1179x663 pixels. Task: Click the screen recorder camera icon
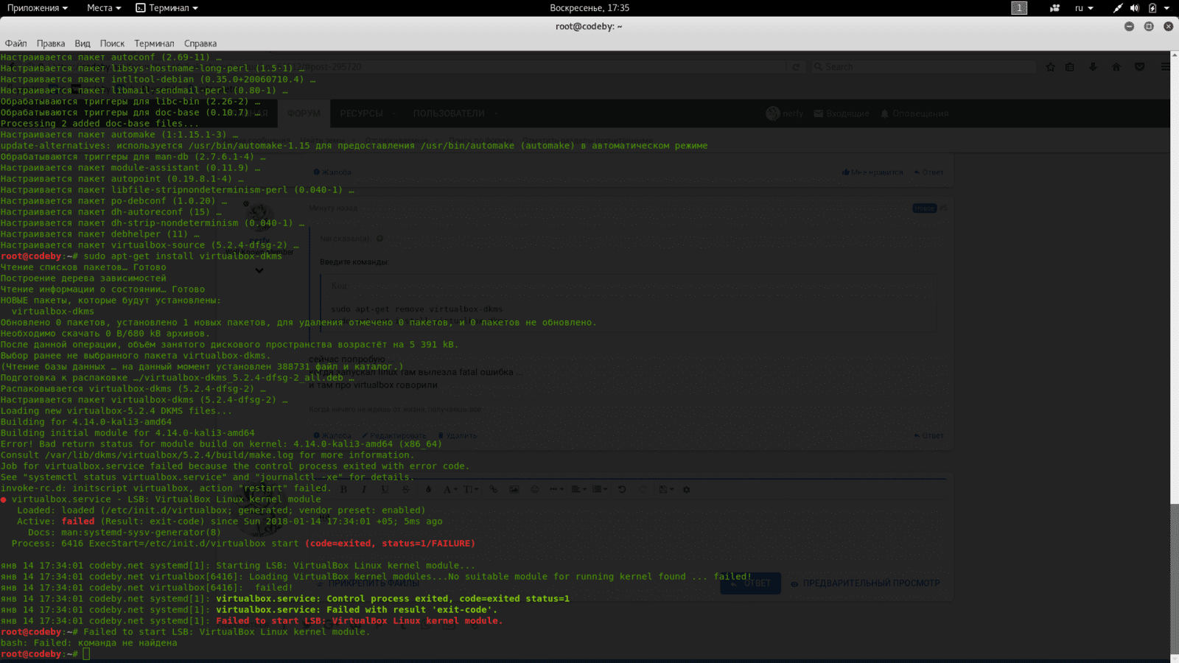(1054, 8)
